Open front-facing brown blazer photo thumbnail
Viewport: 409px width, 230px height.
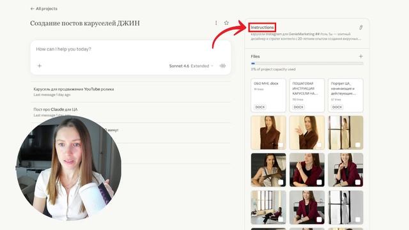tap(268, 132)
